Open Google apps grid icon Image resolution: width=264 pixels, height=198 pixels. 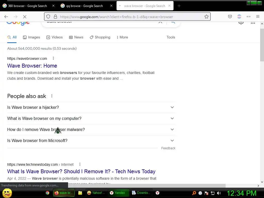coord(253,23)
